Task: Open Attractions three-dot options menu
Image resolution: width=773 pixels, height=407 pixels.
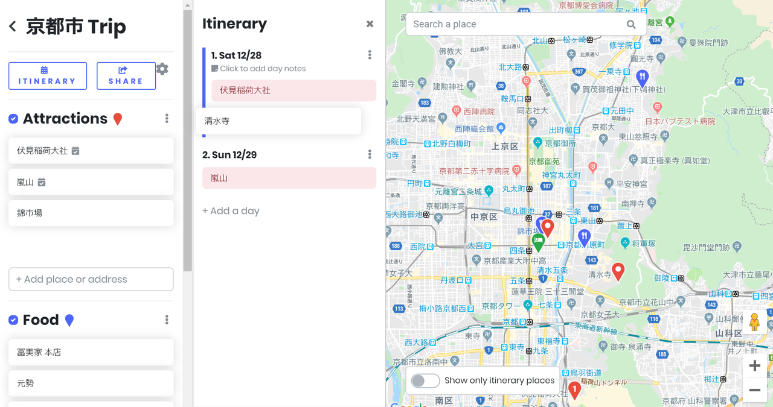Action: point(167,119)
